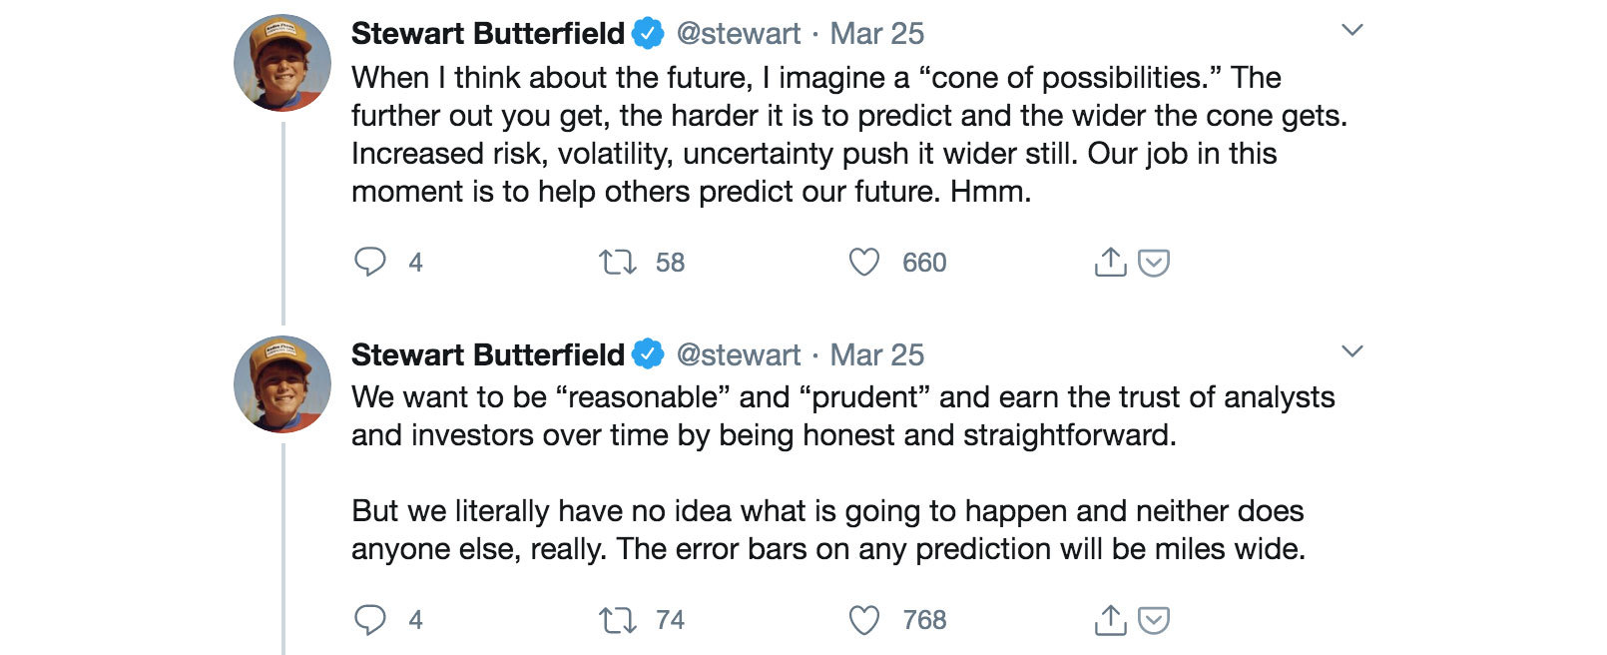Retweet the "cone of possibilities" tweet

click(x=617, y=263)
